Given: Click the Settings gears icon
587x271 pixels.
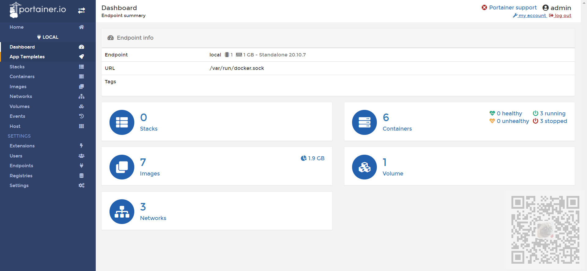Looking at the screenshot, I should (x=81, y=185).
